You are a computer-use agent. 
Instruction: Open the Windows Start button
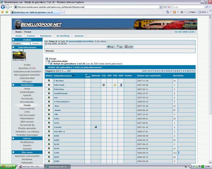coord(8,167)
